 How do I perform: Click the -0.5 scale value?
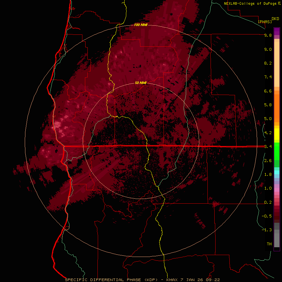click(267, 216)
